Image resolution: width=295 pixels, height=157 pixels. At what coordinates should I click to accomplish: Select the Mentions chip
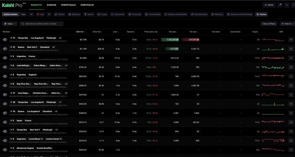coord(217,14)
